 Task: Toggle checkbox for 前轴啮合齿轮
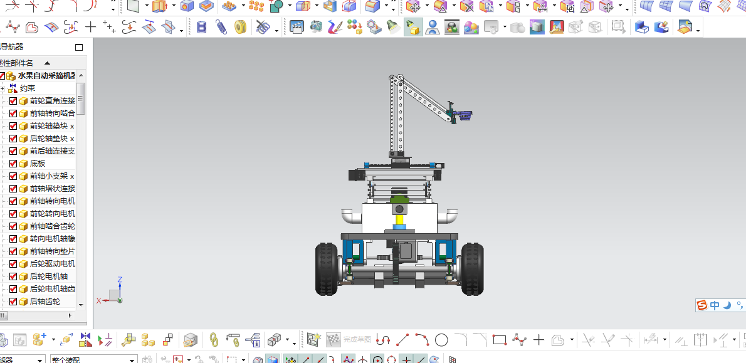click(13, 226)
